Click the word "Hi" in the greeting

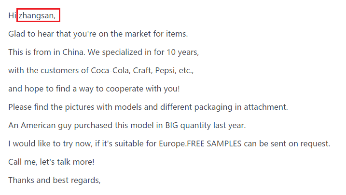pos(12,16)
